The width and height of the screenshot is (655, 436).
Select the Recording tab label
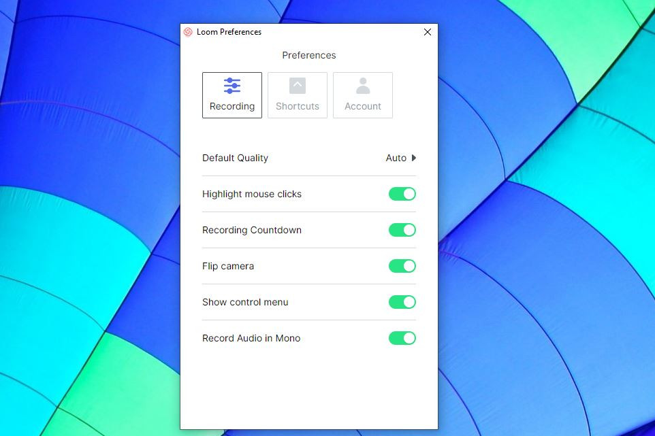coord(232,106)
